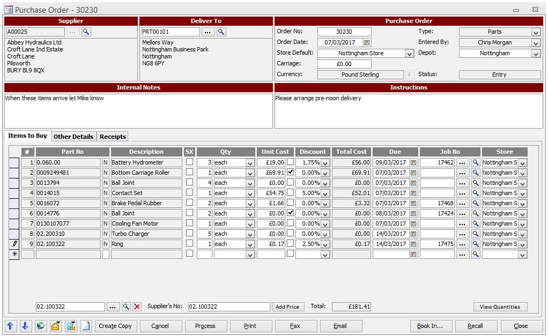The height and width of the screenshot is (336, 548).
Task: Open the globe icon on the bottom toolbar
Action: (40, 326)
